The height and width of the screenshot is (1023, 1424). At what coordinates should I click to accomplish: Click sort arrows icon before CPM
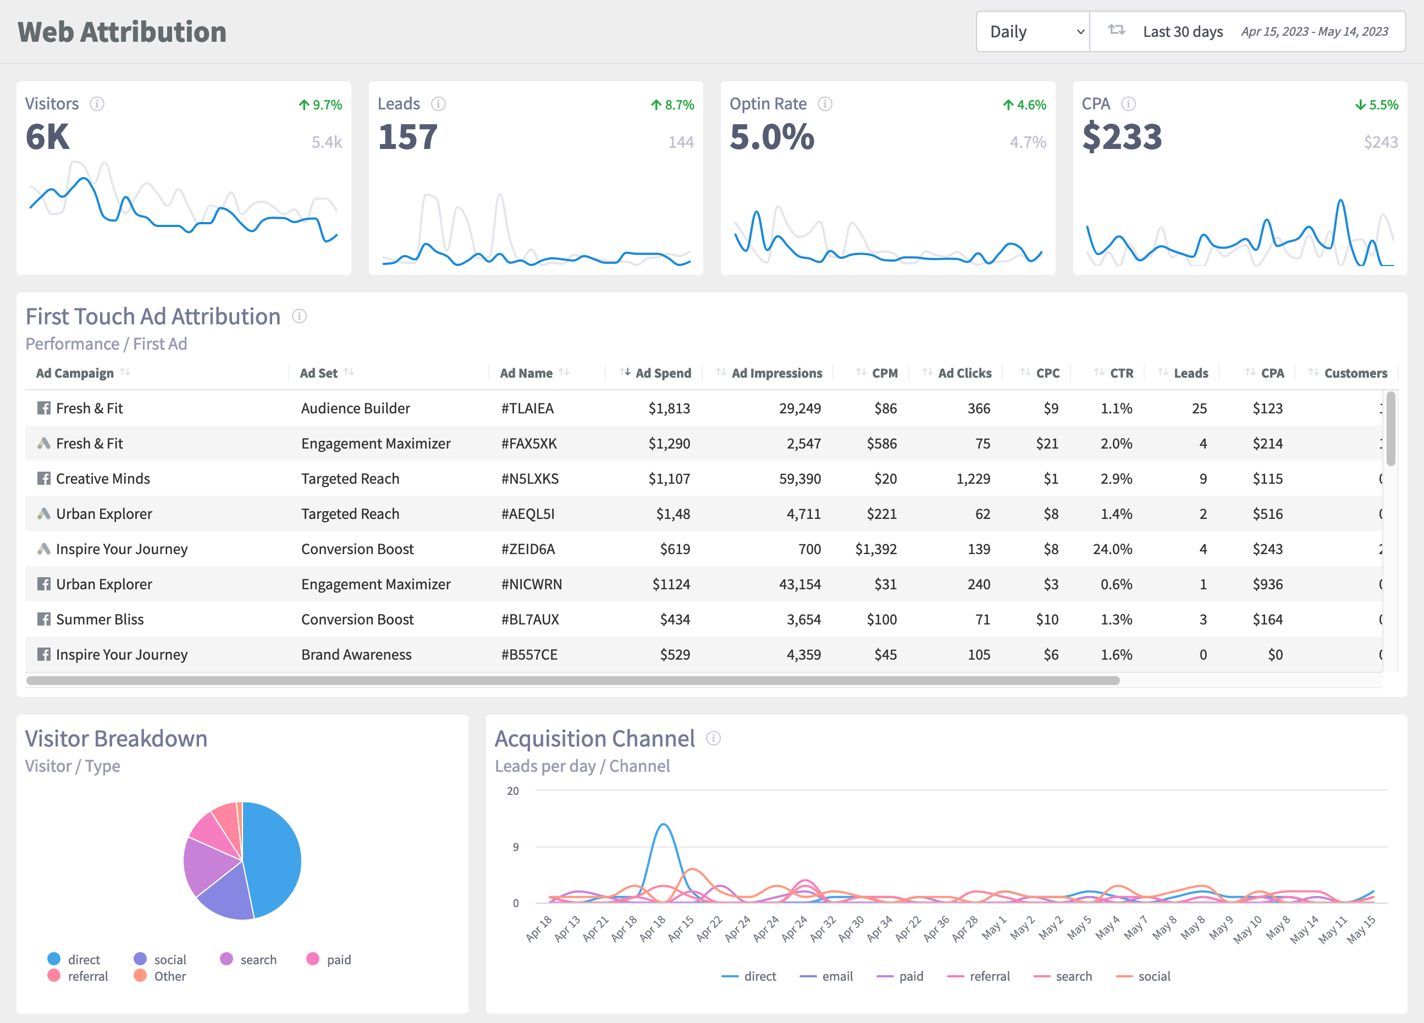pyautogui.click(x=861, y=372)
